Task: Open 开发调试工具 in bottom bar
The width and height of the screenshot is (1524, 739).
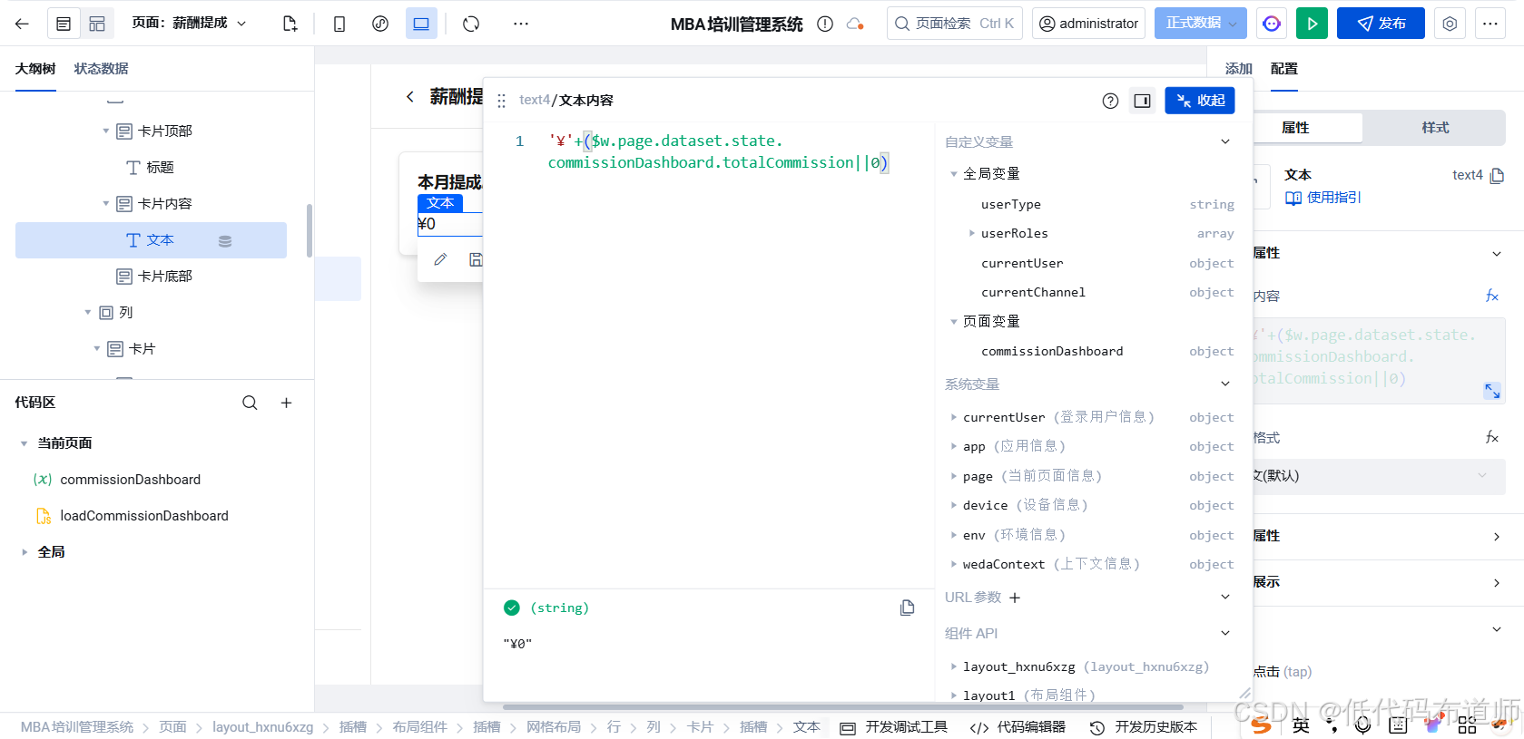Action: click(894, 727)
